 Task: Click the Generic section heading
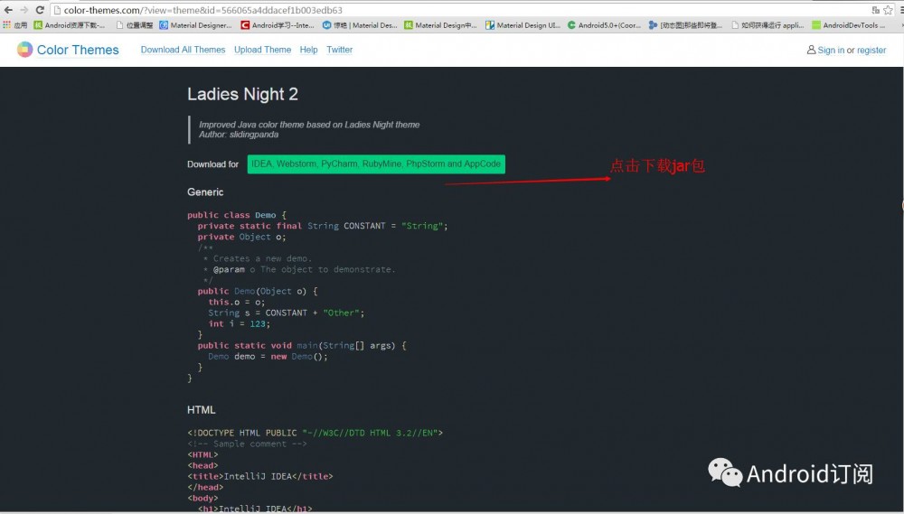[x=205, y=192]
